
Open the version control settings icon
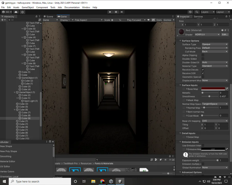click(x=22, y=12)
